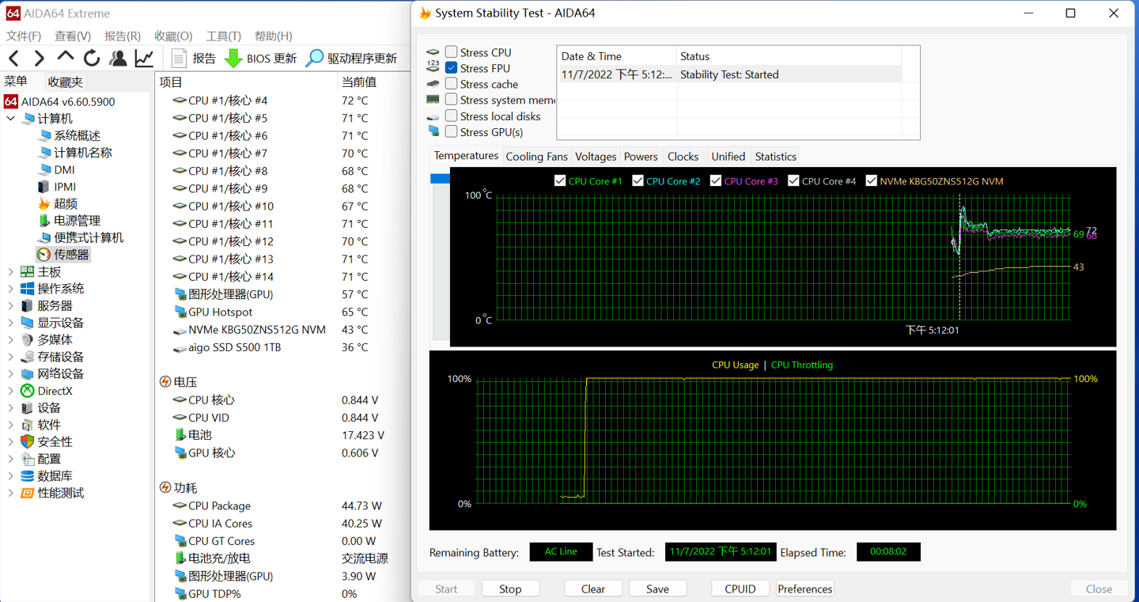
Task: Expand the 设备 tree node
Action: point(11,407)
